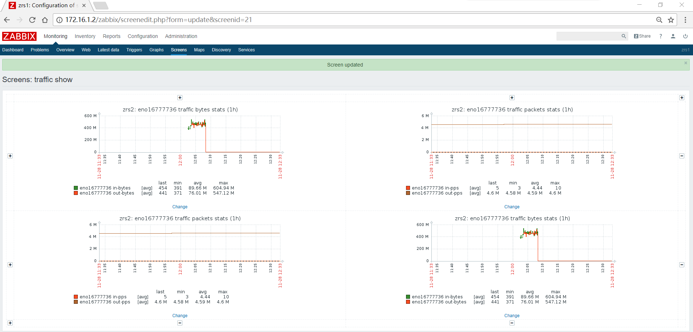Add row before first row, left plus
Image resolution: width=693 pixels, height=332 pixels.
click(10, 156)
